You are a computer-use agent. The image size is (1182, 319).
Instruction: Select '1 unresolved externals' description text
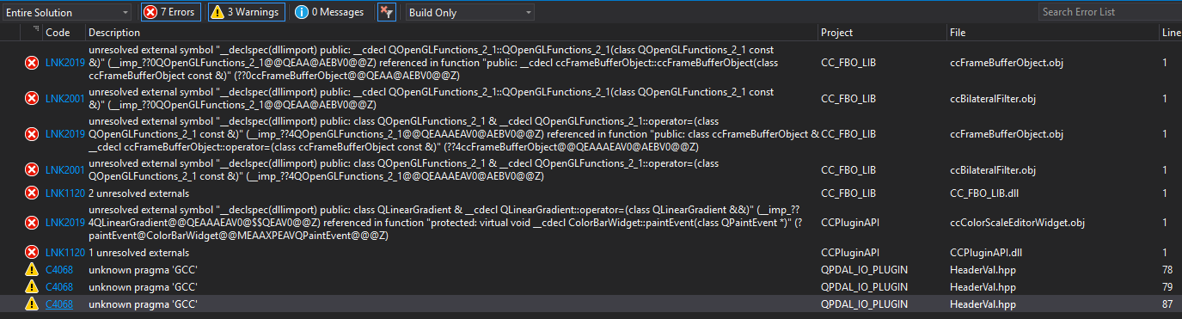pyautogui.click(x=139, y=253)
